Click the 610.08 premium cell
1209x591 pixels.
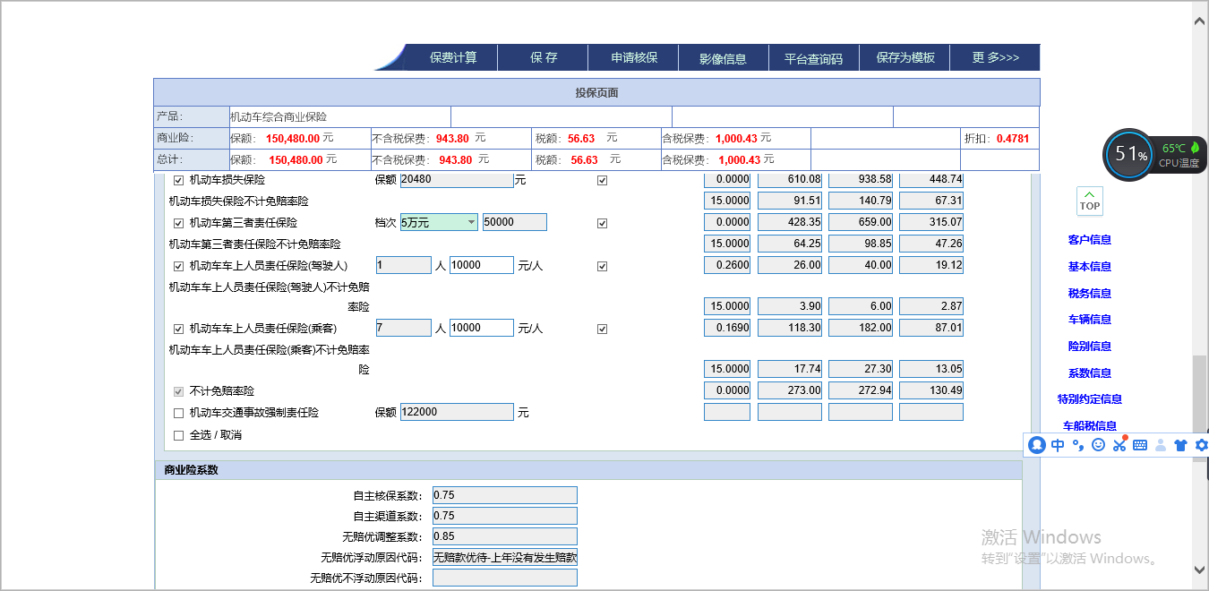[x=790, y=179]
